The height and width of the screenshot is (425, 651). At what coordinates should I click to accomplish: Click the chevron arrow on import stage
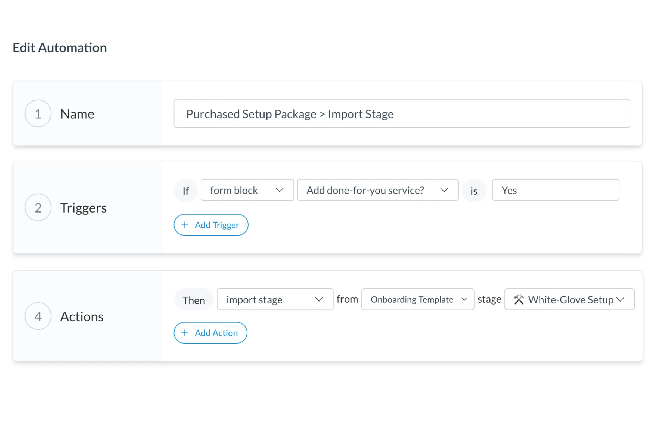pos(319,299)
